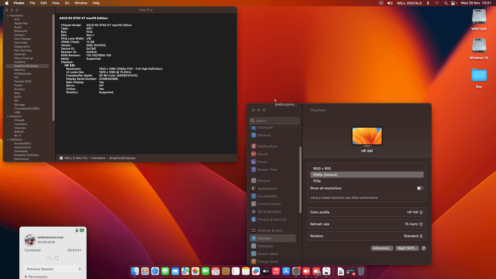The height and width of the screenshot is (279, 496).
Task: Open the Refresh rate 75 Hertz dropdown
Action: tap(413, 224)
